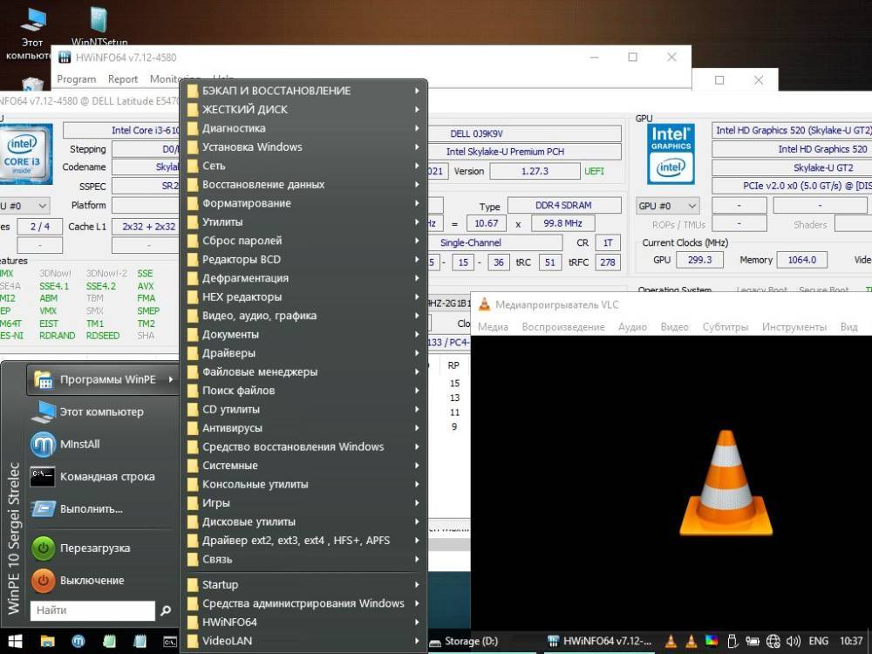Click the colorful display tray icon
The height and width of the screenshot is (654, 872).
tap(712, 641)
